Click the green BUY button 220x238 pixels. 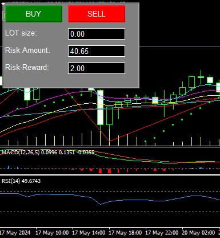(x=34, y=14)
